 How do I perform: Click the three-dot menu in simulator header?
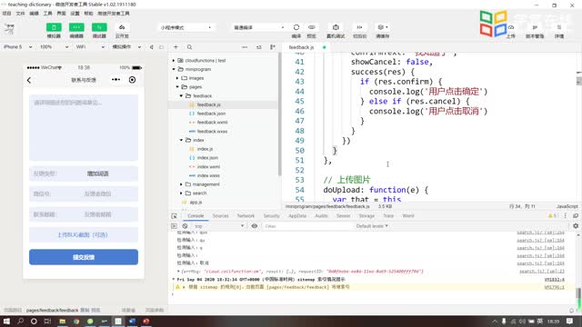[115, 80]
